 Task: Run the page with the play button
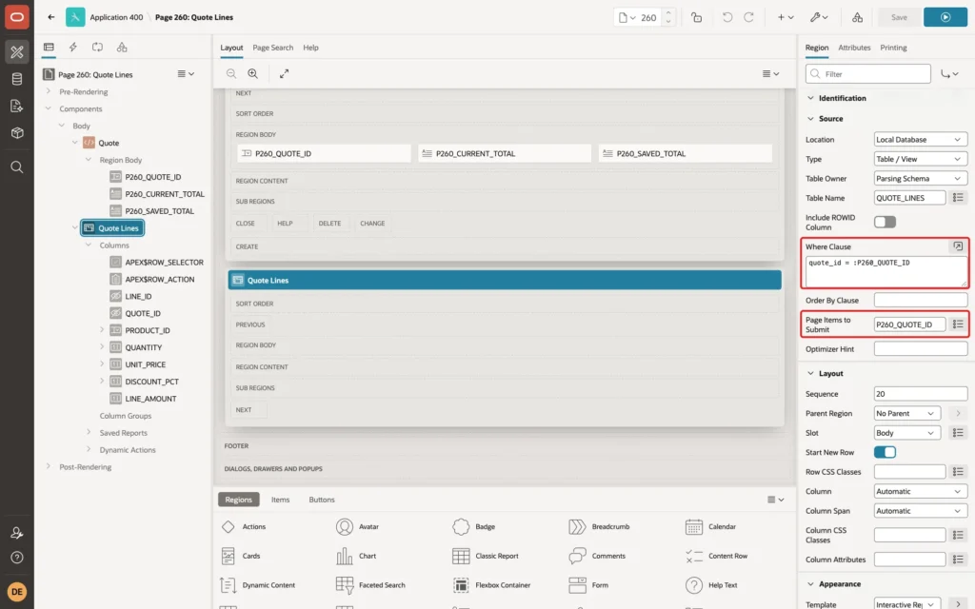click(945, 17)
